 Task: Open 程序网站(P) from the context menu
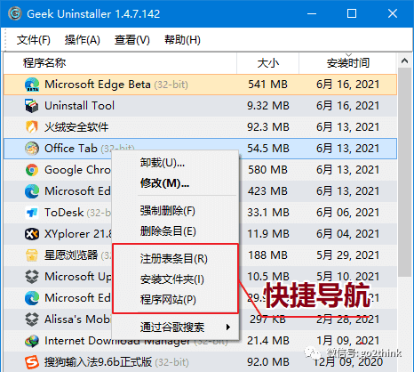coord(168,300)
